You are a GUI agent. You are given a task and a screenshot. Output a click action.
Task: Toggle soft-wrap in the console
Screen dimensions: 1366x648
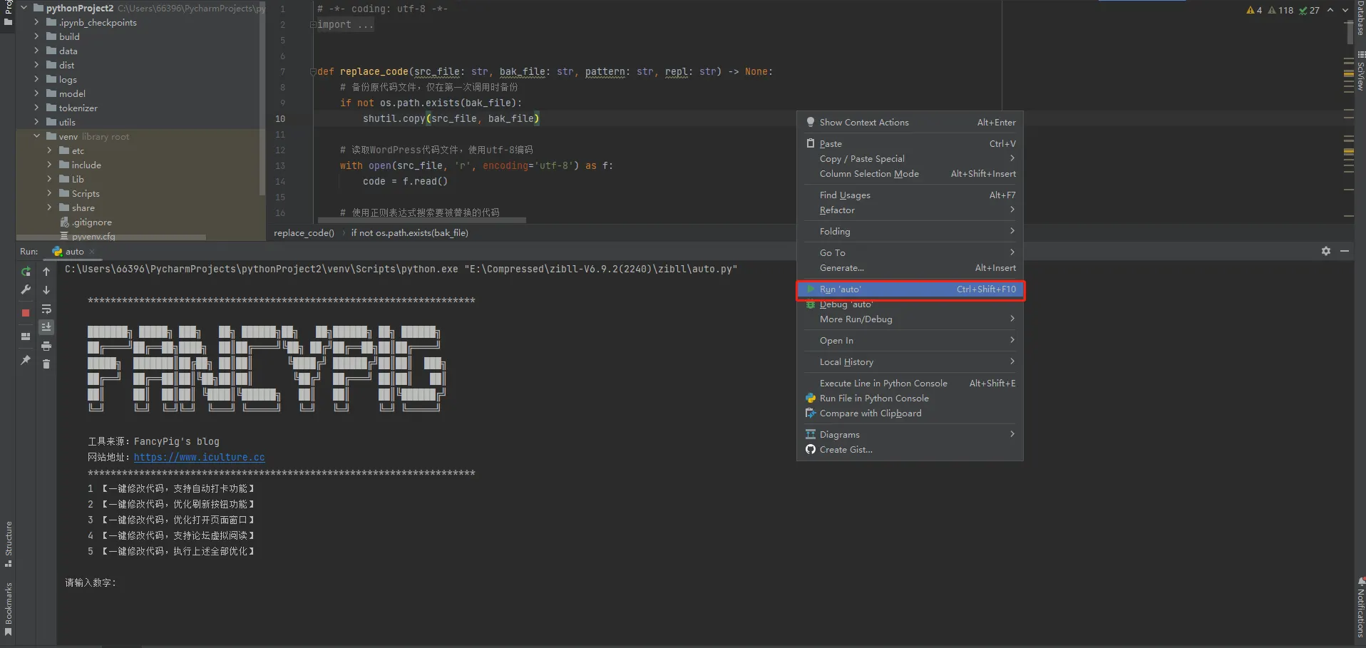tap(46, 309)
